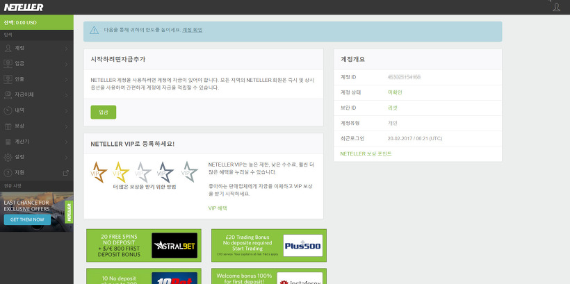Click the Plus500 logo
This screenshot has width=570, height=284.
tap(303, 246)
